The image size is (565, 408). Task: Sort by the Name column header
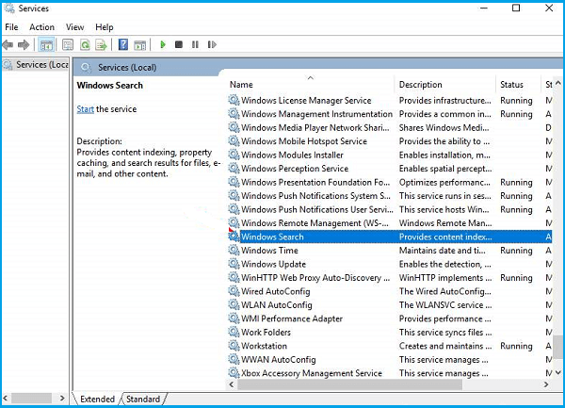241,85
